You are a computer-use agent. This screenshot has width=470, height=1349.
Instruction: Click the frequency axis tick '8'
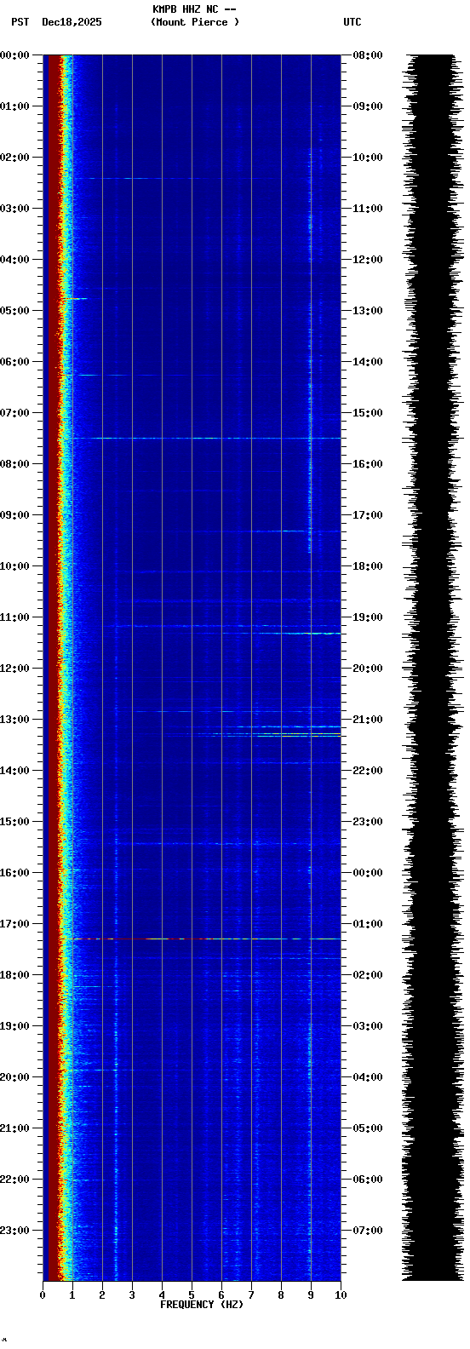(x=281, y=1295)
